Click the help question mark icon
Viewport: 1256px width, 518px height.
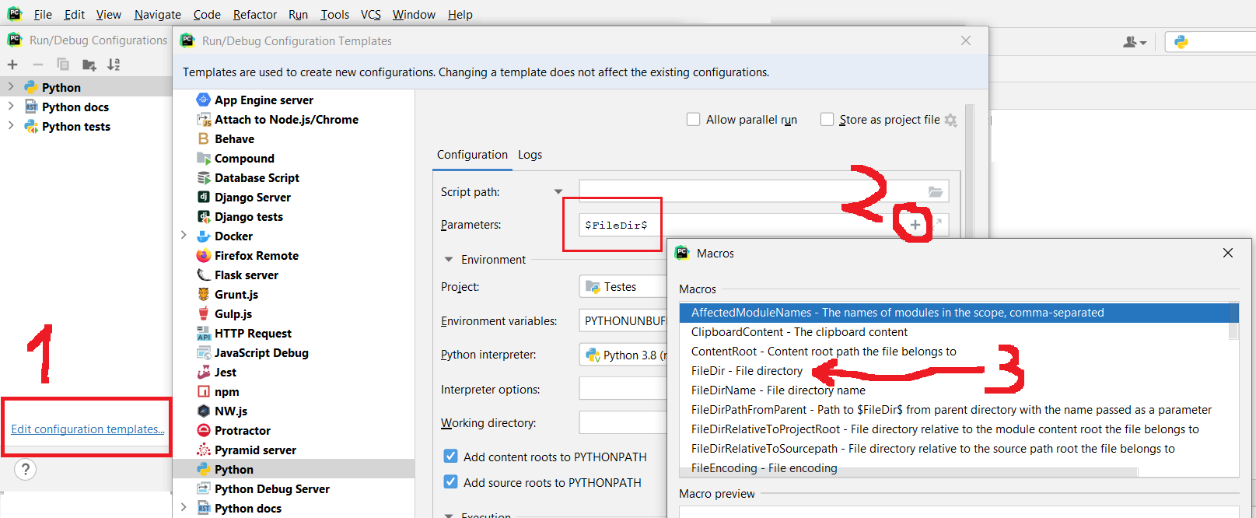[x=26, y=469]
